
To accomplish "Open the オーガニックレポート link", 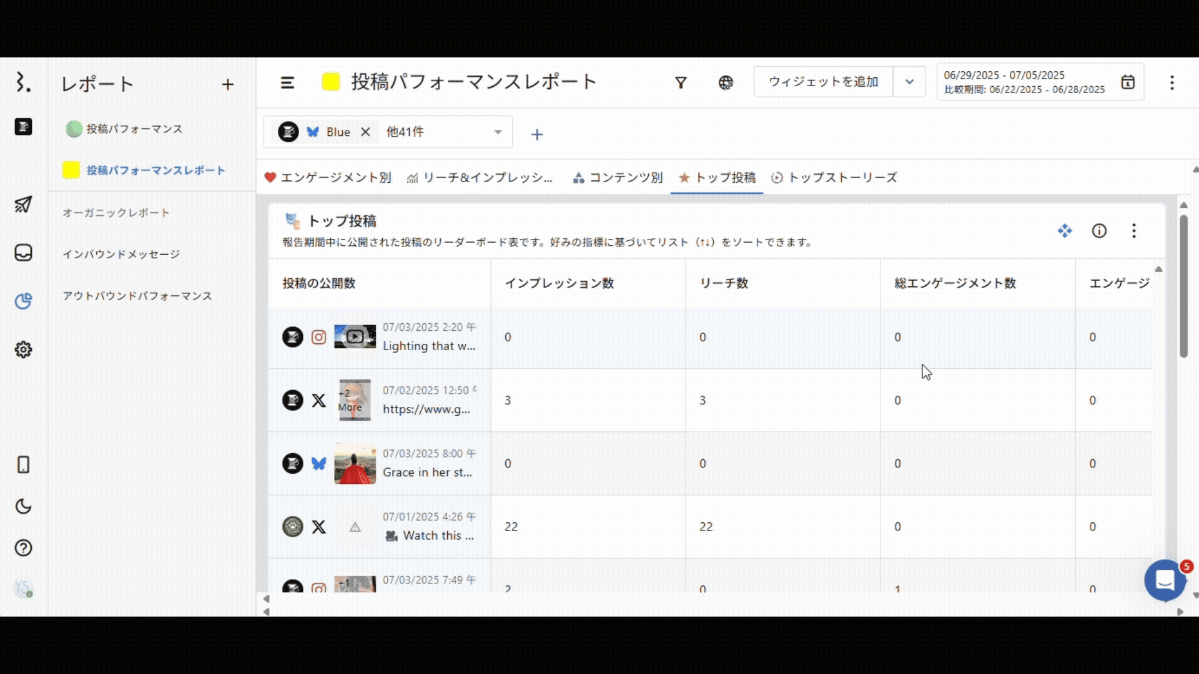I will point(116,213).
